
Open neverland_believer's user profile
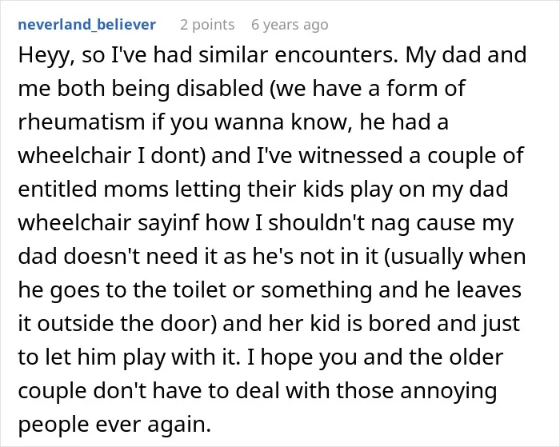pos(86,25)
